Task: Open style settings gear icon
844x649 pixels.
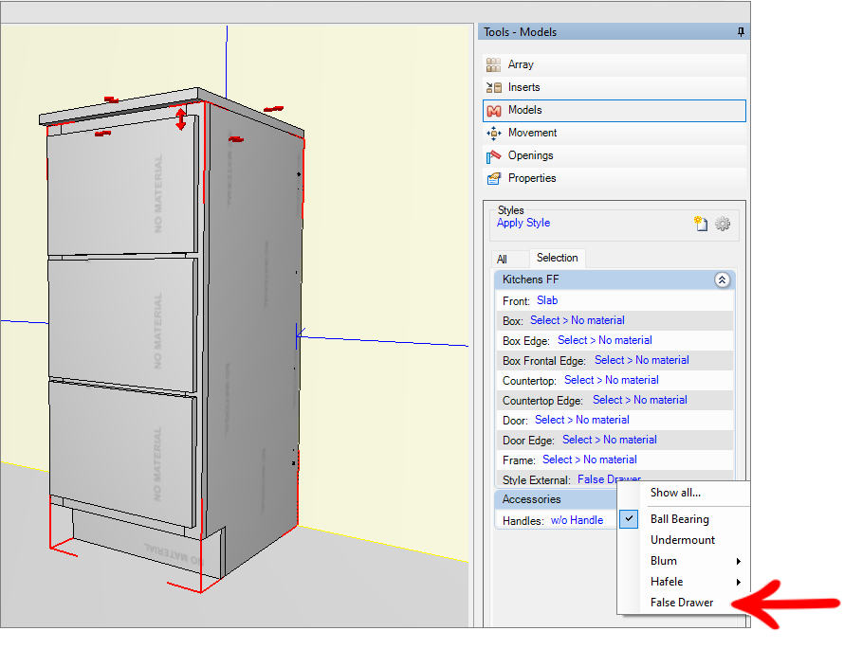Action: 723,225
